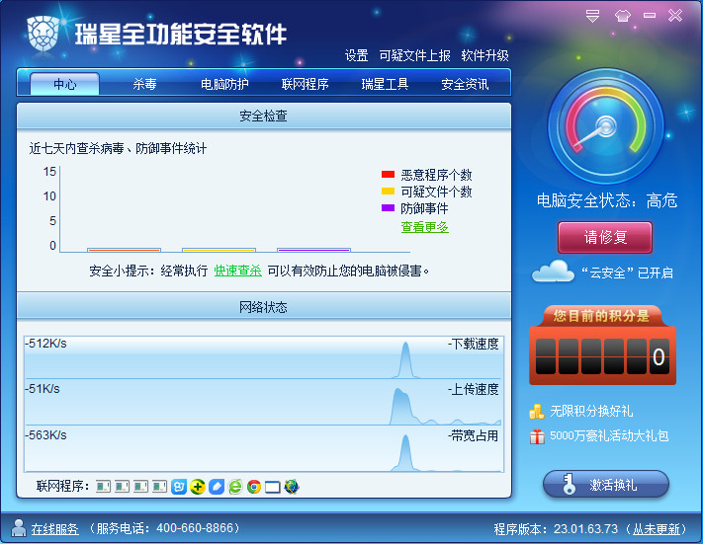
Task: Open the 电脑防护 tab
Action: (224, 84)
